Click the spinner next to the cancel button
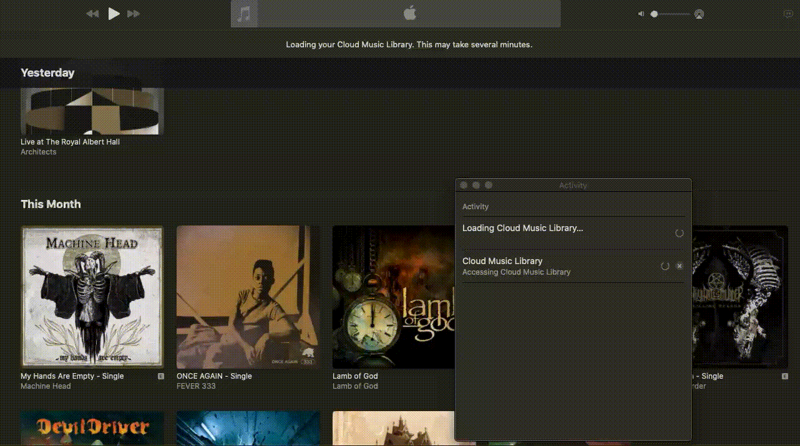The width and height of the screenshot is (800, 446). point(665,266)
